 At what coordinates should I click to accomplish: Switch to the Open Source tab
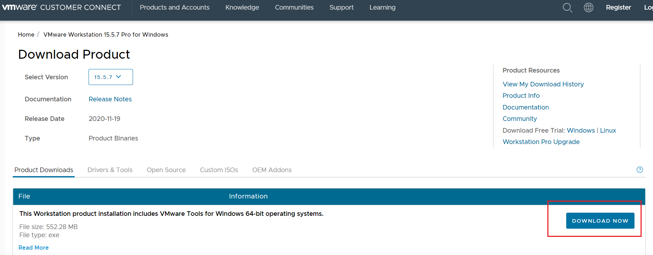(166, 170)
